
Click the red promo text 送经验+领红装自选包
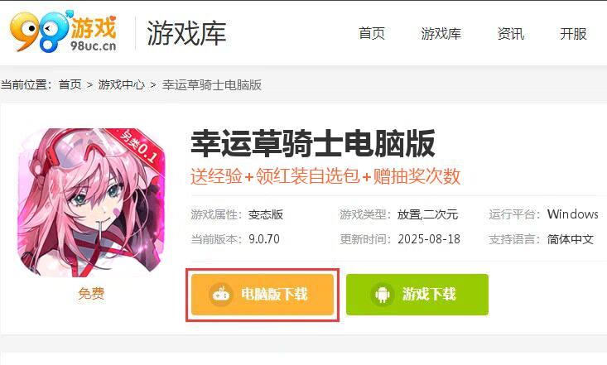pyautogui.click(x=275, y=176)
